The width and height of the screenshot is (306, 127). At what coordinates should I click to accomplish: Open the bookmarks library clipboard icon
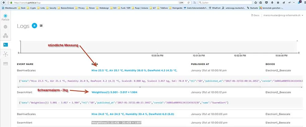[x=261, y=3]
